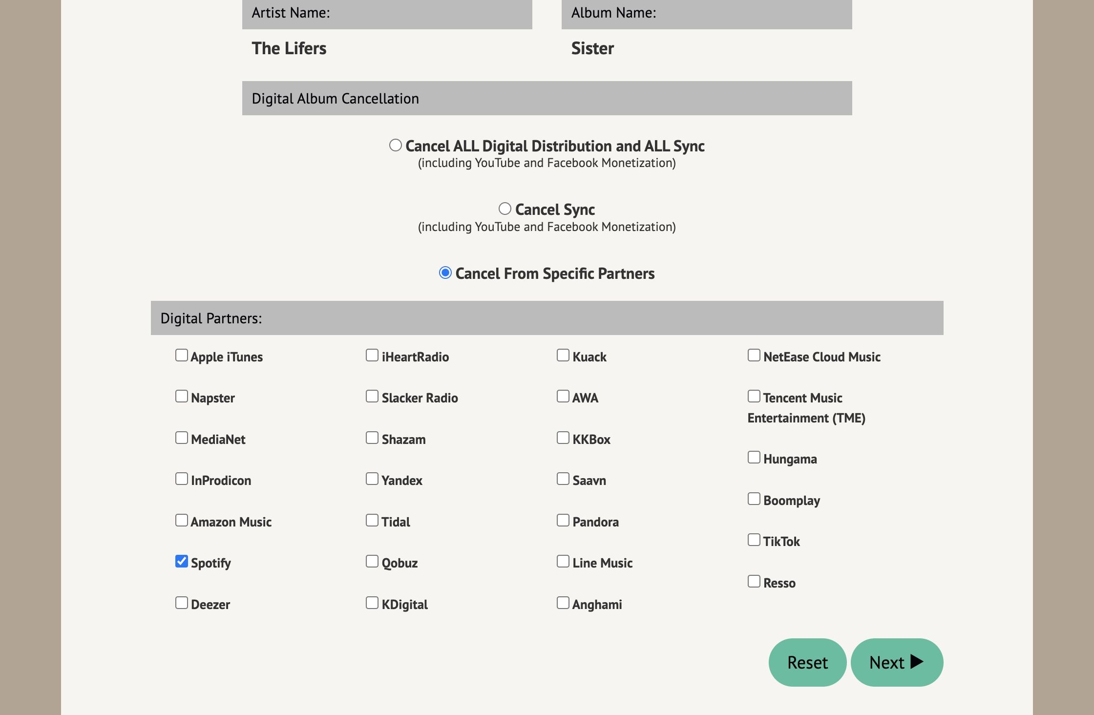Choose Cancel From Specific Partners radio
The image size is (1094, 715).
[x=445, y=273]
